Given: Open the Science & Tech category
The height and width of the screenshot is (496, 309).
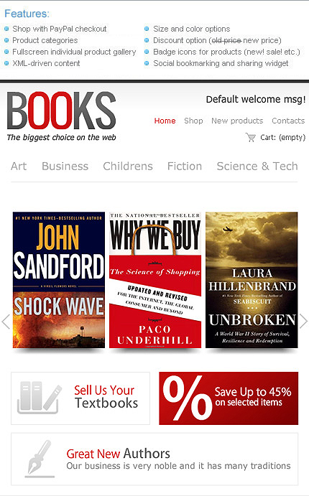Looking at the screenshot, I should point(257,166).
